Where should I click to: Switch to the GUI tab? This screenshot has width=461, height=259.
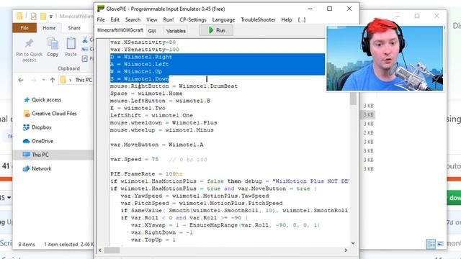coord(152,31)
